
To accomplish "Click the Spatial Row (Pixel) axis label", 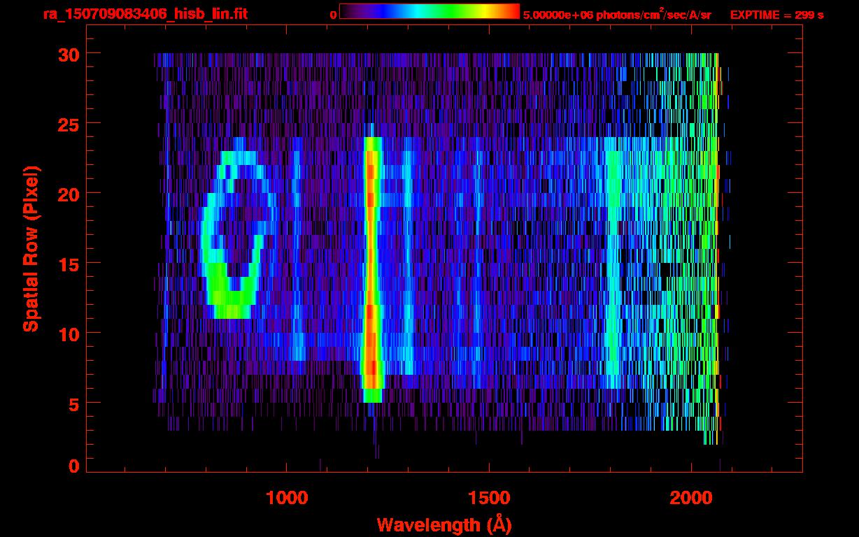I will tap(31, 248).
